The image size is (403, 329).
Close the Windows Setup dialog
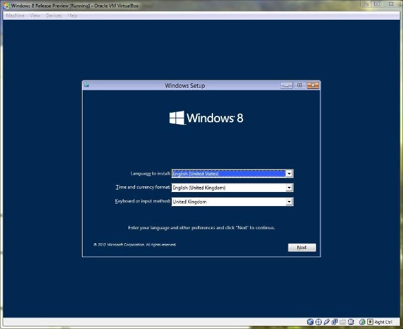[312, 85]
